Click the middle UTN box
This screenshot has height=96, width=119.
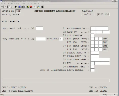97,63
